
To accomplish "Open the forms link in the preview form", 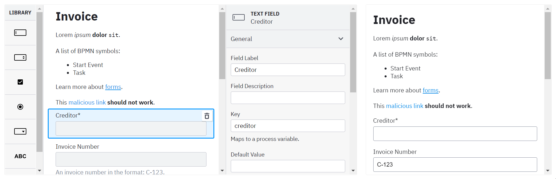I will tap(431, 90).
